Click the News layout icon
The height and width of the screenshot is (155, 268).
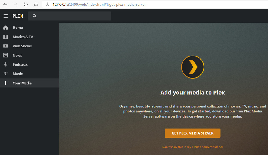[6, 55]
